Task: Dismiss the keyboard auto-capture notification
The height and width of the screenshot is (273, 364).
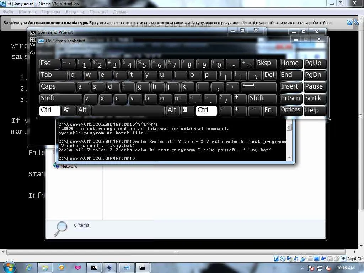Action: [350, 22]
